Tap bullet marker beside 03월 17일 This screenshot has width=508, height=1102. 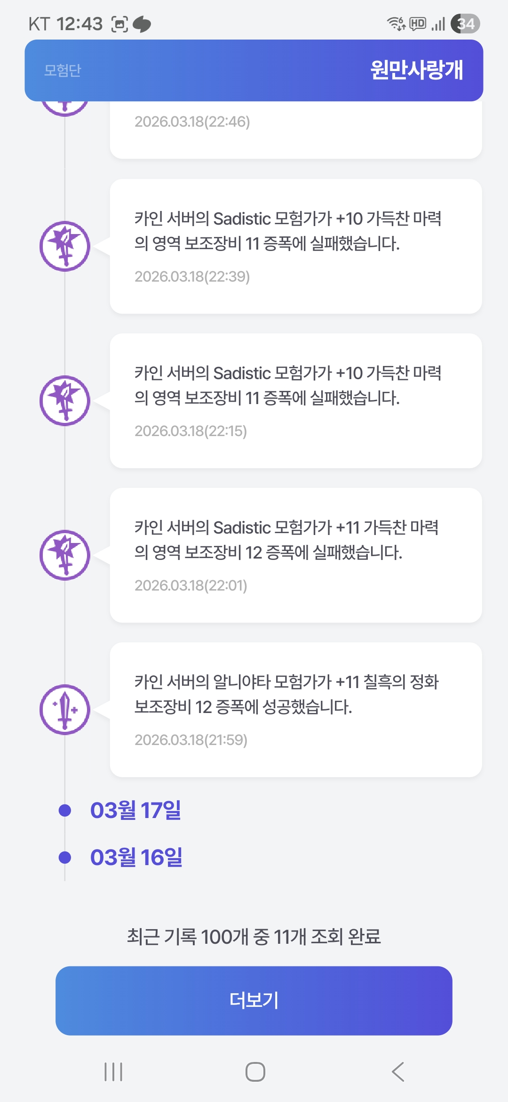(65, 810)
